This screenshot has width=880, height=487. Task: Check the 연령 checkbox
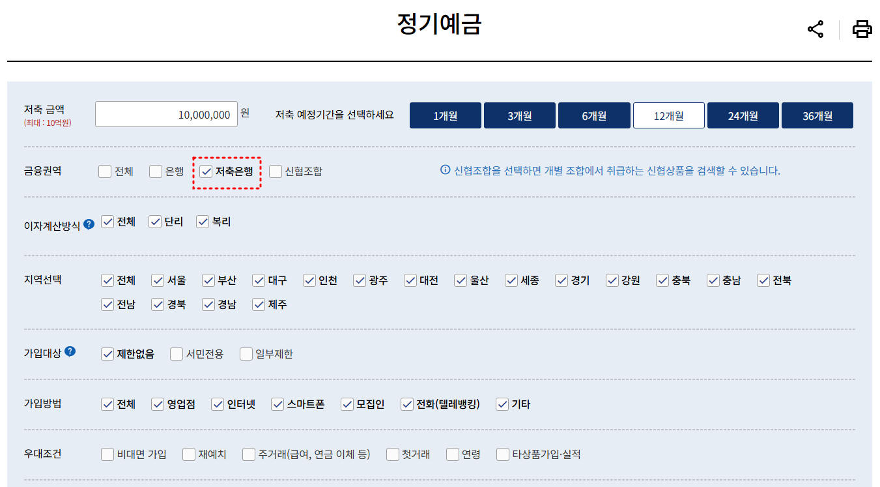(453, 454)
